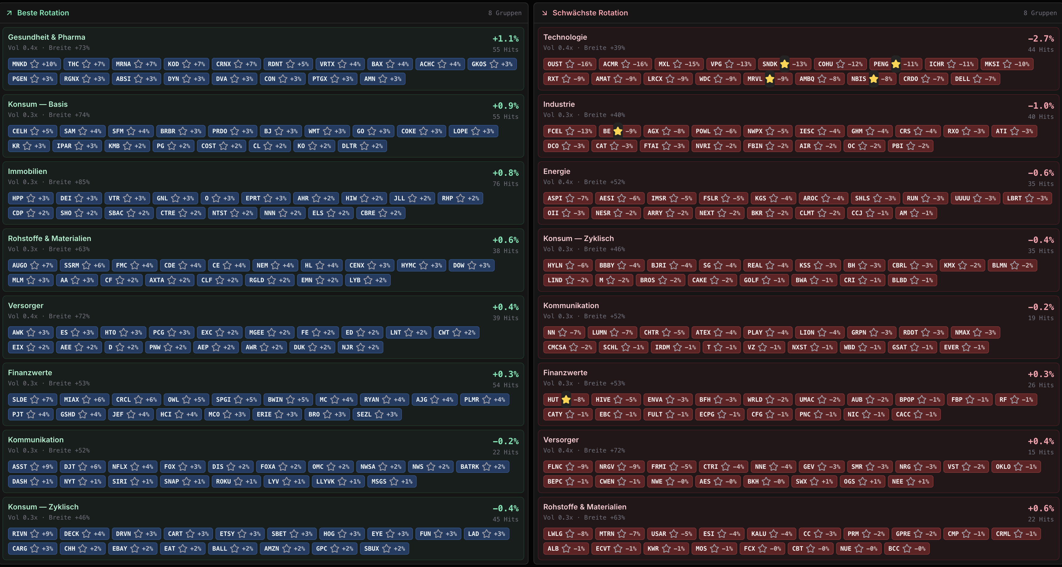Click "Vol 0.3x · Breite +85%" under Immobilien

click(49, 182)
